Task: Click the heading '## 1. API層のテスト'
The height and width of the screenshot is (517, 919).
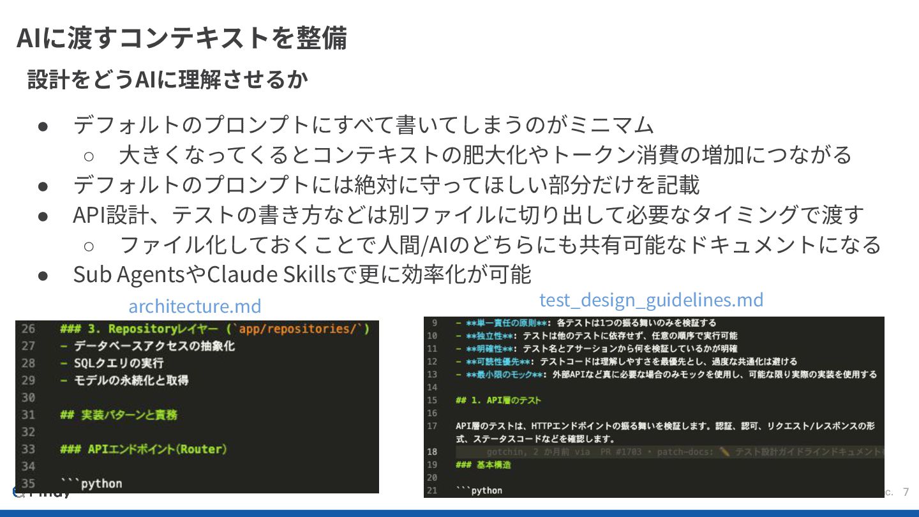Action: coord(498,400)
